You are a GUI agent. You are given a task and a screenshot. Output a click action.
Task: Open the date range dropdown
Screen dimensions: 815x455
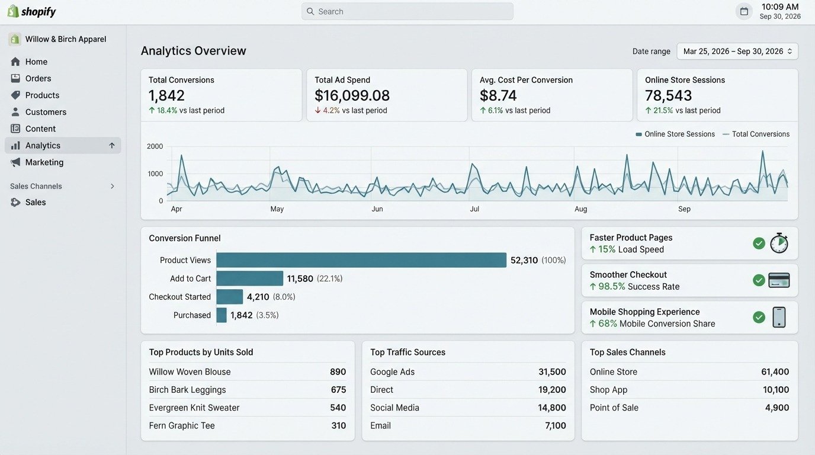[737, 52]
